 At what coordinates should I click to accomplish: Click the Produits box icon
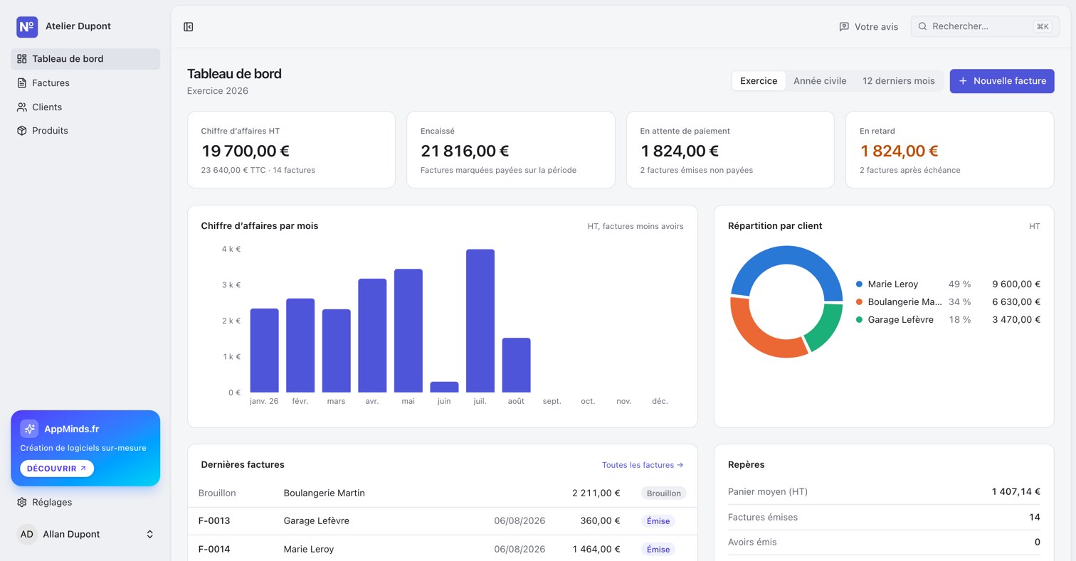[22, 131]
